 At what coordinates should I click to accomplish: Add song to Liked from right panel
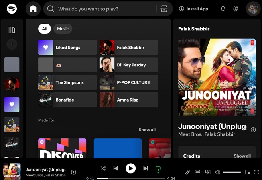pyautogui.click(x=253, y=130)
